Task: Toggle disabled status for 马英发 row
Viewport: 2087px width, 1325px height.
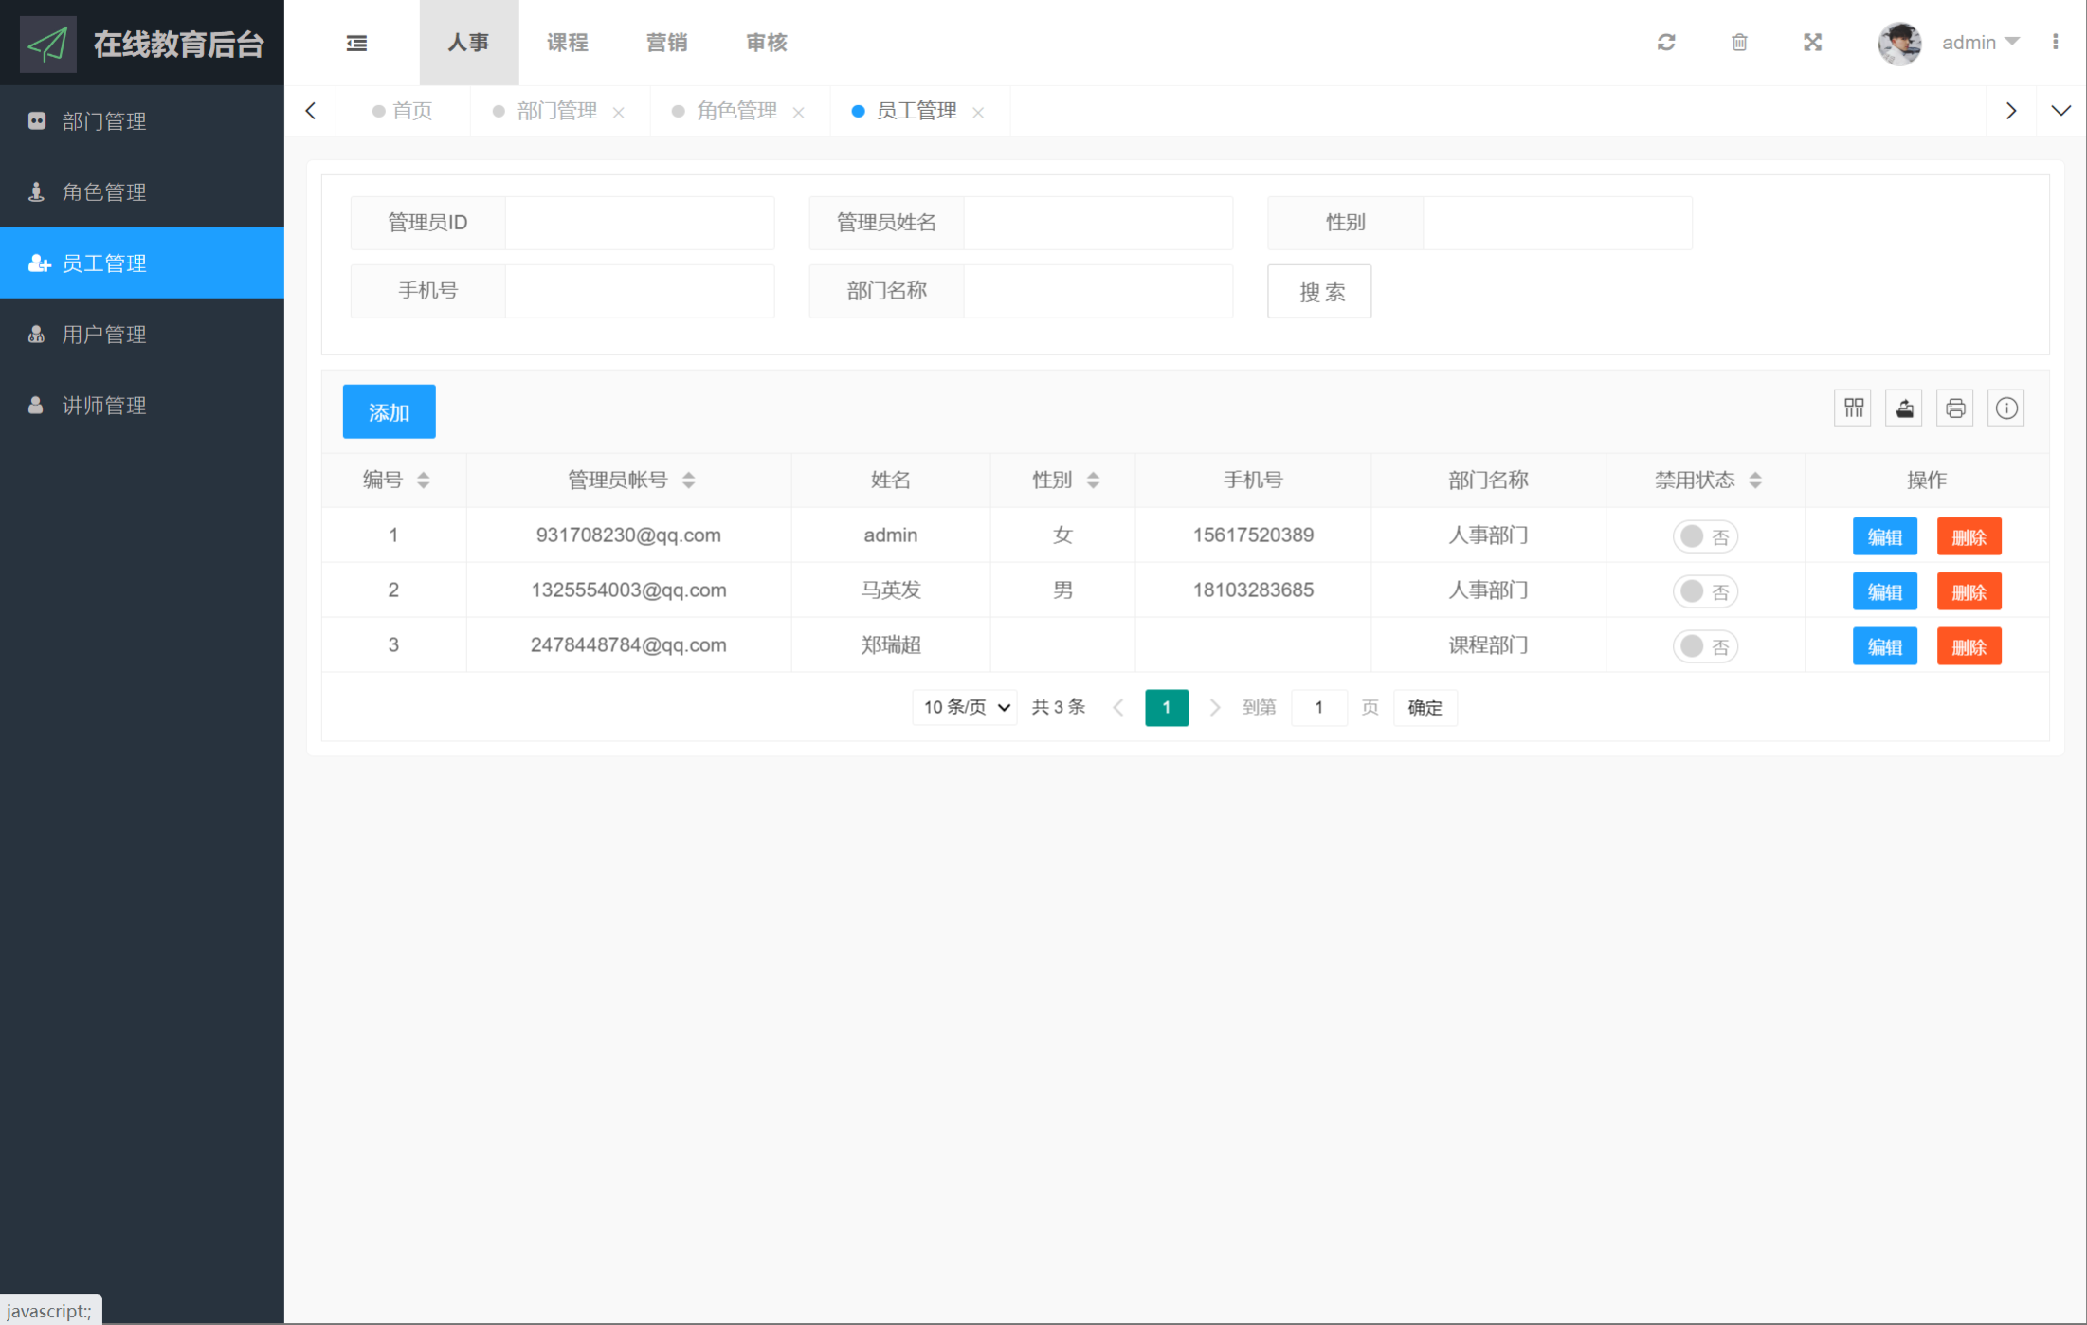Action: pos(1704,591)
